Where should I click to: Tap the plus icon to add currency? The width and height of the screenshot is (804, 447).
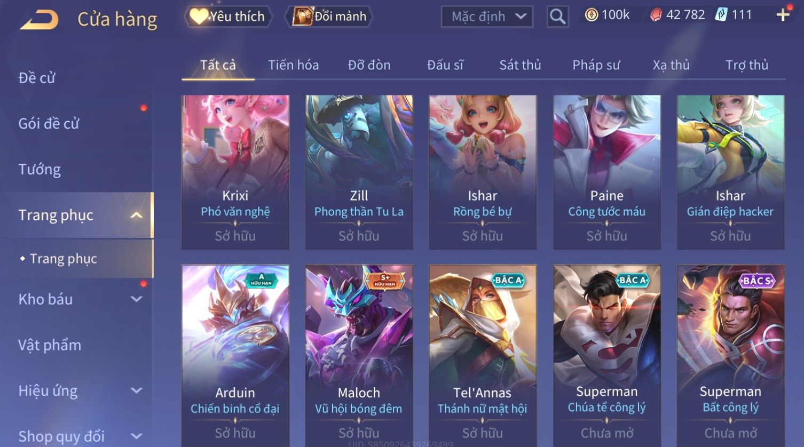pyautogui.click(x=783, y=15)
